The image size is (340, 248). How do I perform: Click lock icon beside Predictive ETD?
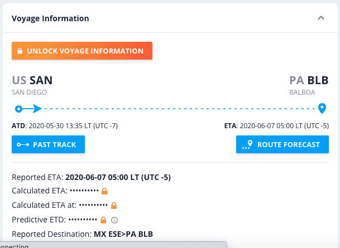pyautogui.click(x=103, y=220)
